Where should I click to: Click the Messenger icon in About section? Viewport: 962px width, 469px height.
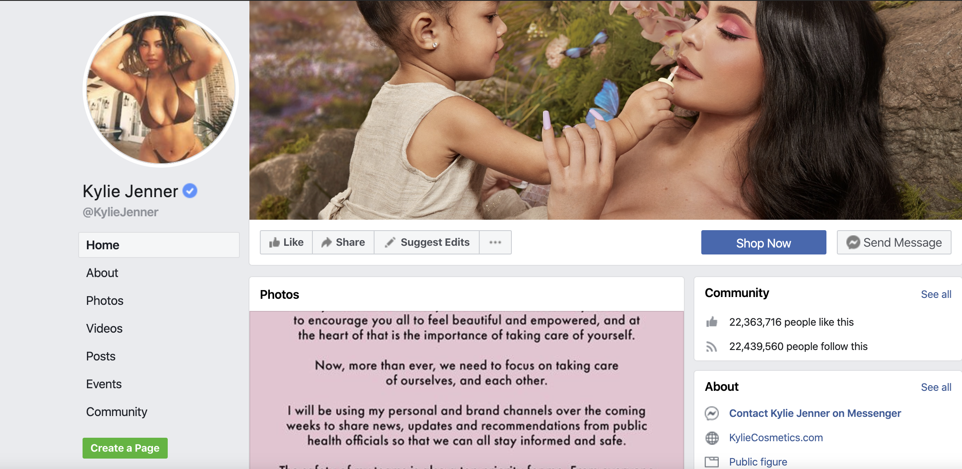point(712,413)
